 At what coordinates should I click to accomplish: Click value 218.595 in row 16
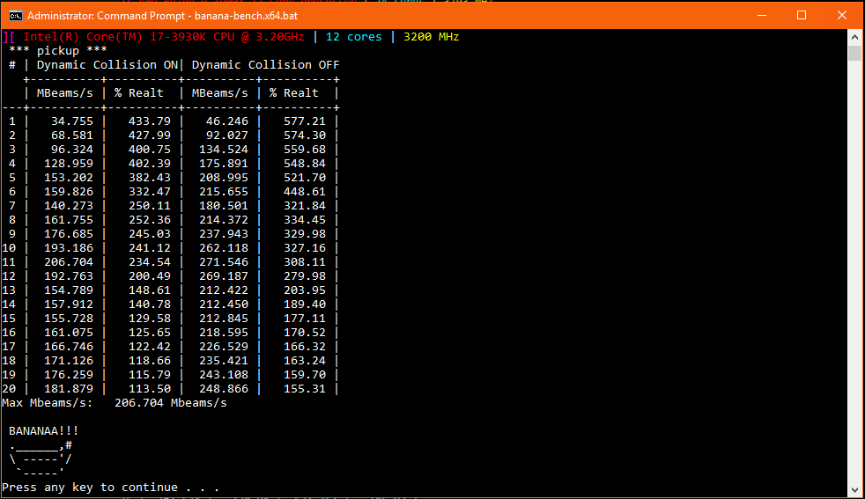pos(224,333)
